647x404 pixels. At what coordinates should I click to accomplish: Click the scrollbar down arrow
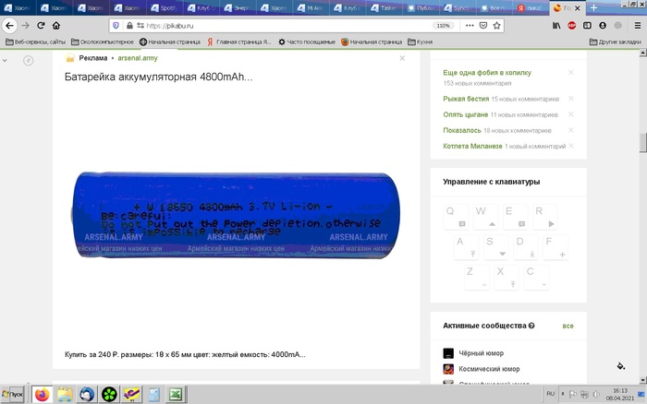[x=643, y=380]
